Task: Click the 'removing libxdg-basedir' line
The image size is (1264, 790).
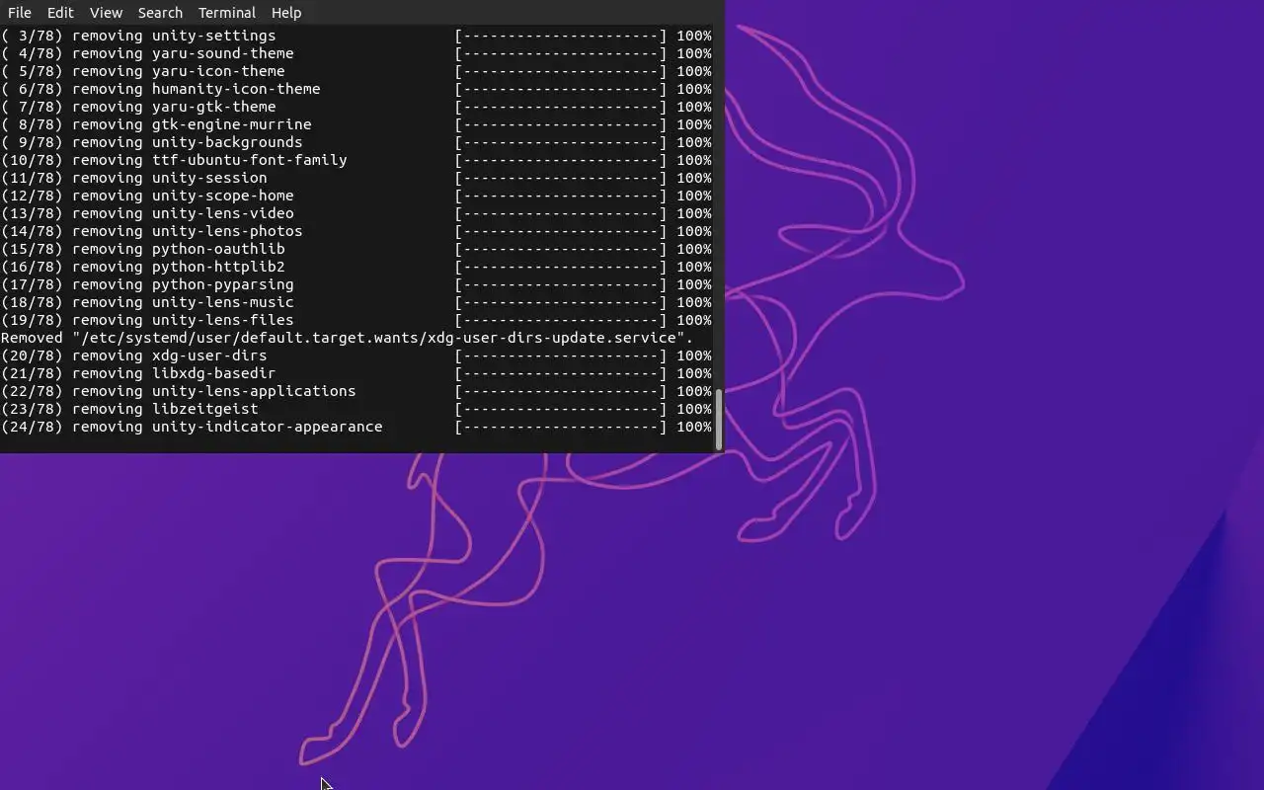Action: point(355,373)
